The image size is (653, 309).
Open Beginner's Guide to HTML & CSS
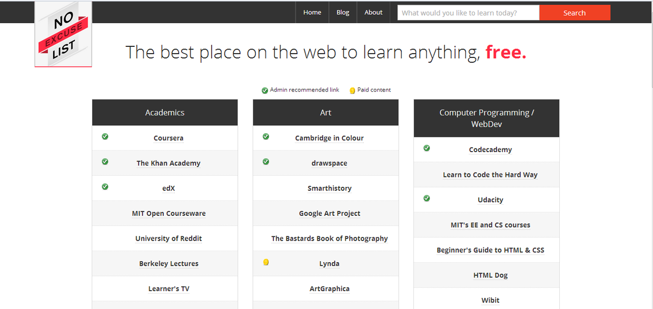pyautogui.click(x=490, y=250)
